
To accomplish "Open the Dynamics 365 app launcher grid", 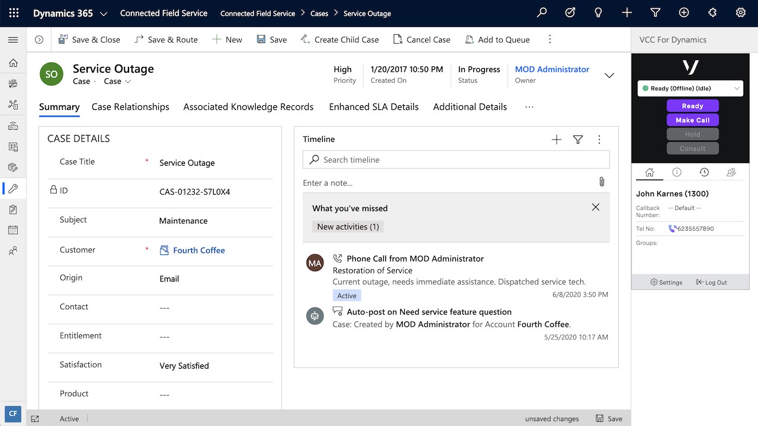I will pos(14,13).
